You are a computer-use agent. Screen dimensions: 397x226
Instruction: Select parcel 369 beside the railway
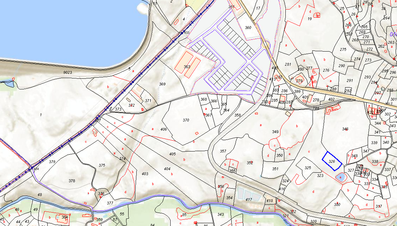tap(162, 84)
